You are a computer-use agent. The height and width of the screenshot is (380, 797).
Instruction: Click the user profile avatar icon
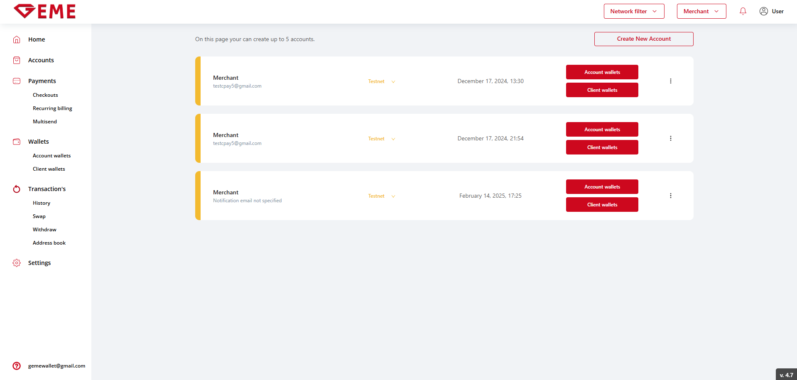point(763,11)
